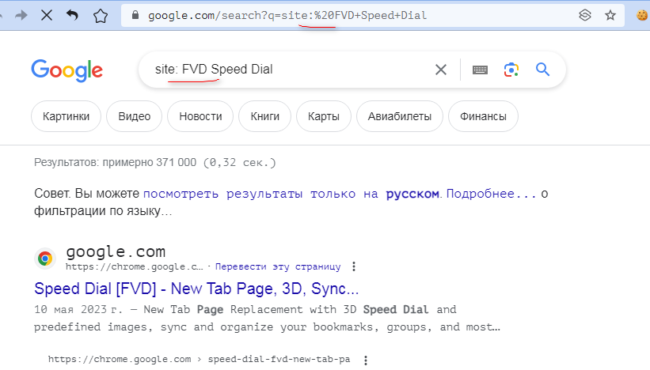Screen dimensions: 650x370
Task: Switch to Видео tab
Action: pos(135,116)
